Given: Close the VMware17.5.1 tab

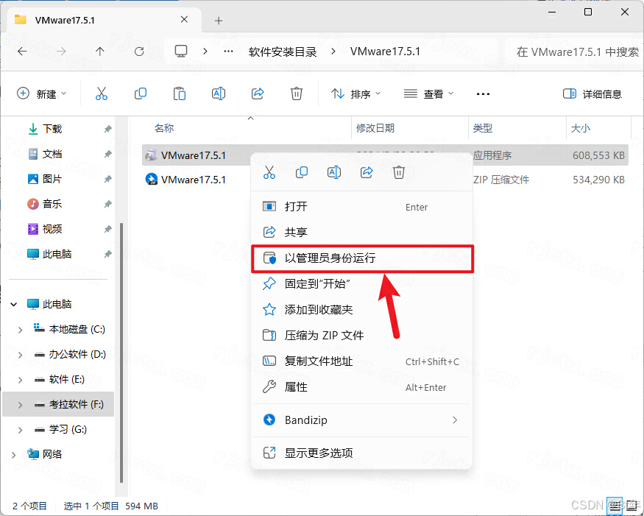Looking at the screenshot, I should [x=185, y=20].
